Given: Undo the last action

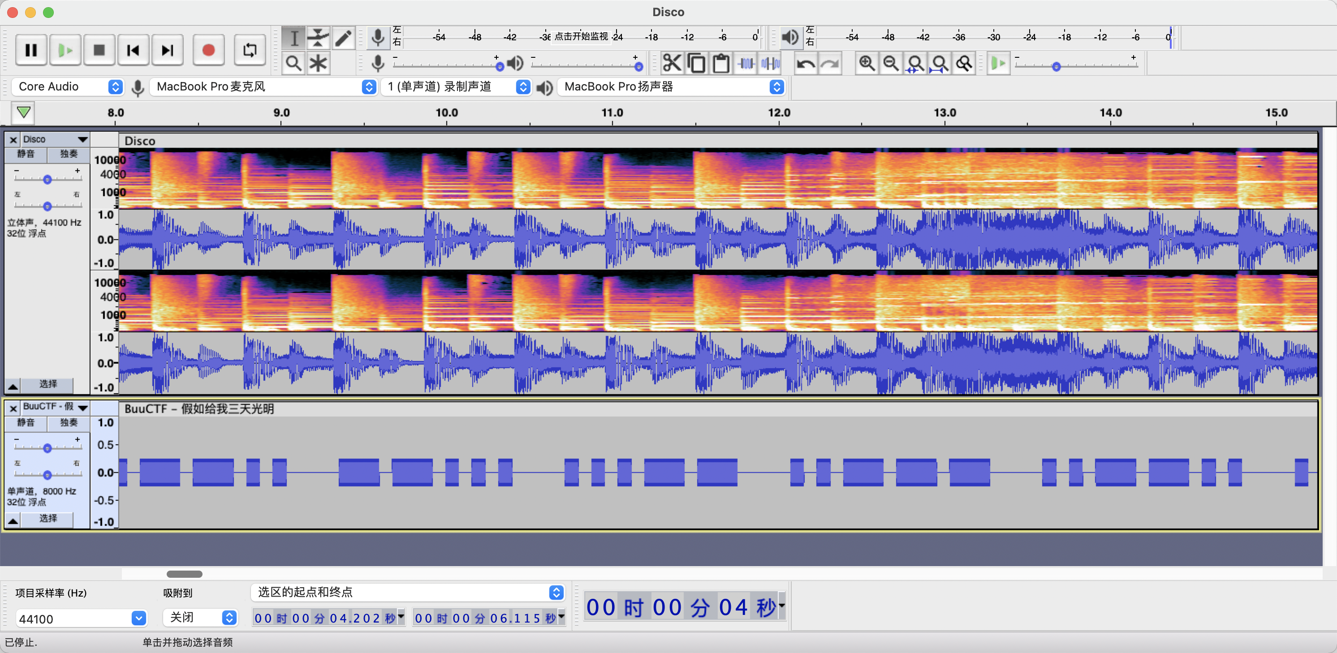Looking at the screenshot, I should (806, 63).
